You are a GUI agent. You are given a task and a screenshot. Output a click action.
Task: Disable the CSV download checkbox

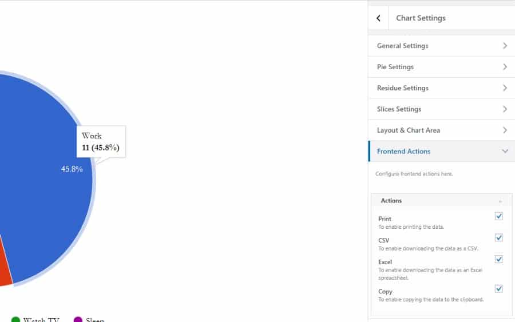click(498, 238)
